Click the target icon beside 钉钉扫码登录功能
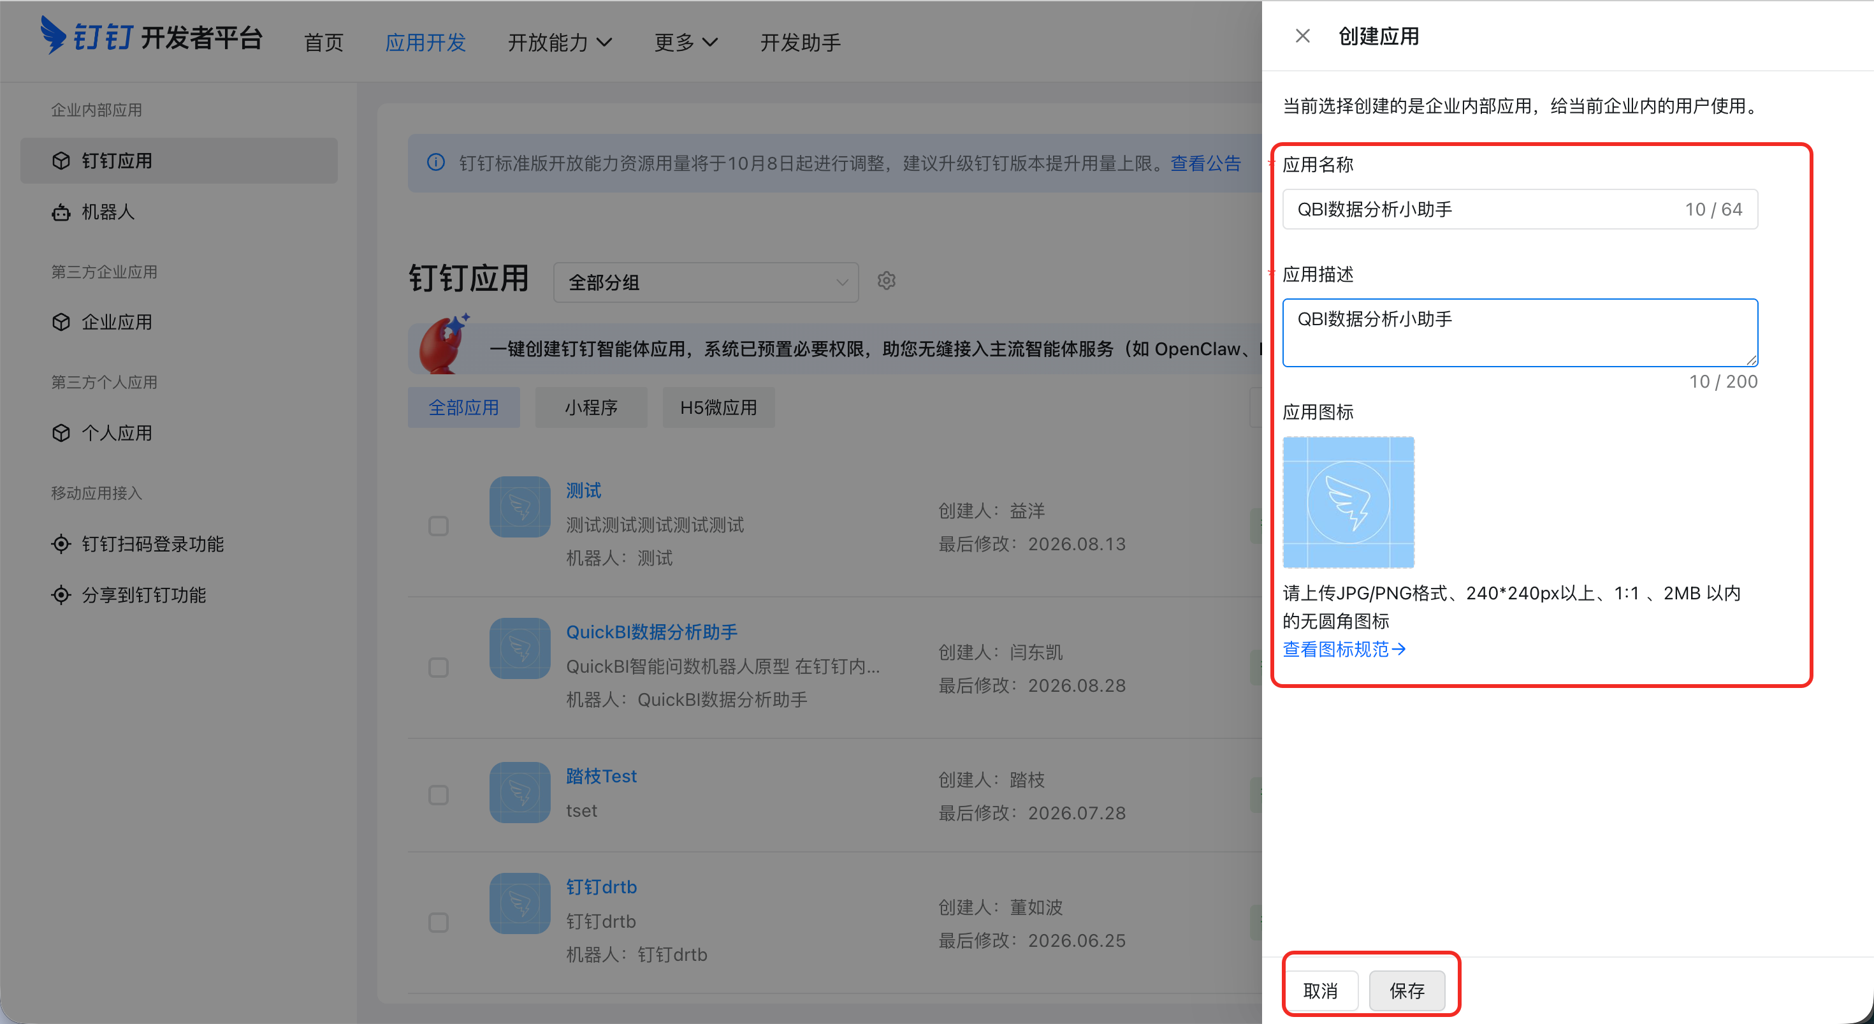This screenshot has height=1024, width=1874. pyautogui.click(x=61, y=544)
